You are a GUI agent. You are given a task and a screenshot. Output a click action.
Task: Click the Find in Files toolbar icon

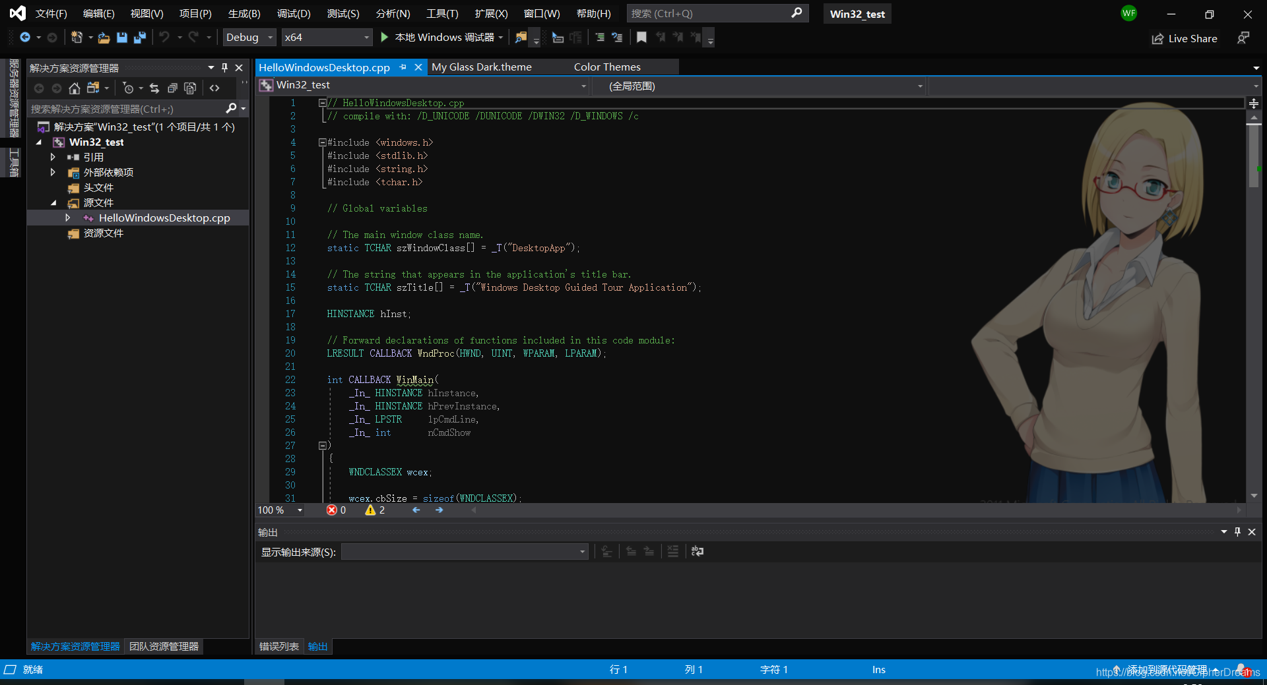pos(521,38)
